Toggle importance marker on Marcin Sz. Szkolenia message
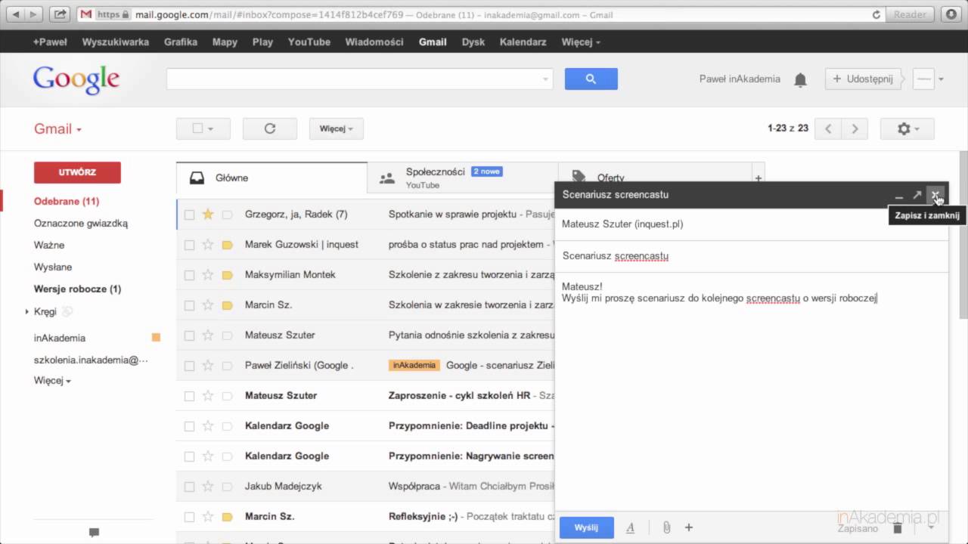The image size is (968, 544). click(x=227, y=305)
